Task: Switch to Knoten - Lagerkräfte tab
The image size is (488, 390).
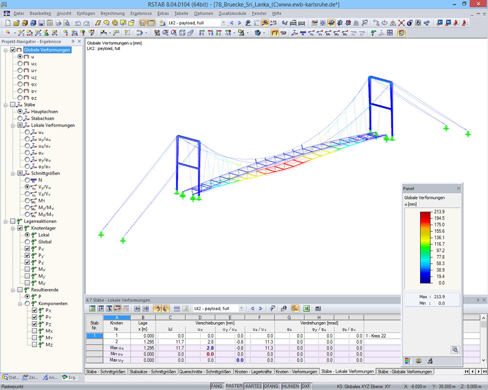Action: coord(253,371)
